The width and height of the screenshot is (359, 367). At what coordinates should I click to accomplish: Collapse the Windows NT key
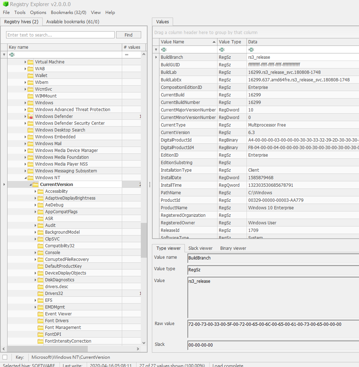click(x=25, y=178)
